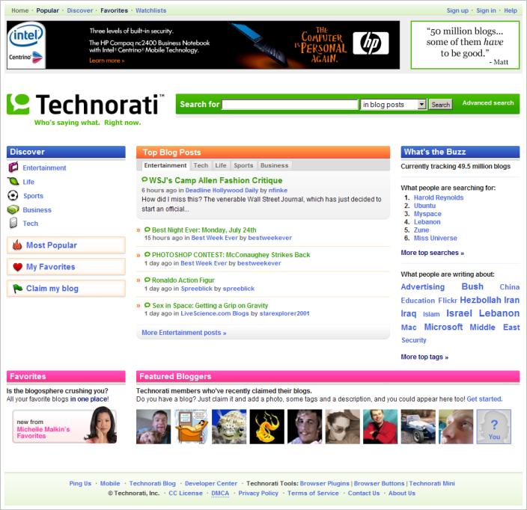This screenshot has width=527, height=510.
Task: Click the soccer ball Sports icon
Action: coord(13,195)
